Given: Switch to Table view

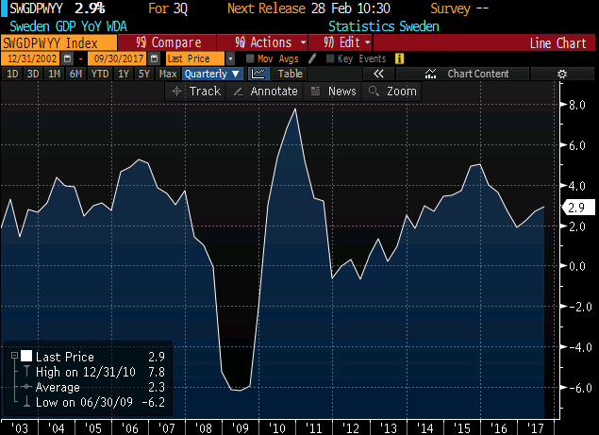Looking at the screenshot, I should pos(289,74).
